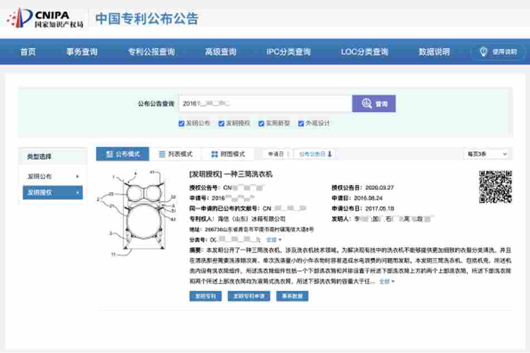Toggle the 外观设计 checkbox

click(x=301, y=124)
